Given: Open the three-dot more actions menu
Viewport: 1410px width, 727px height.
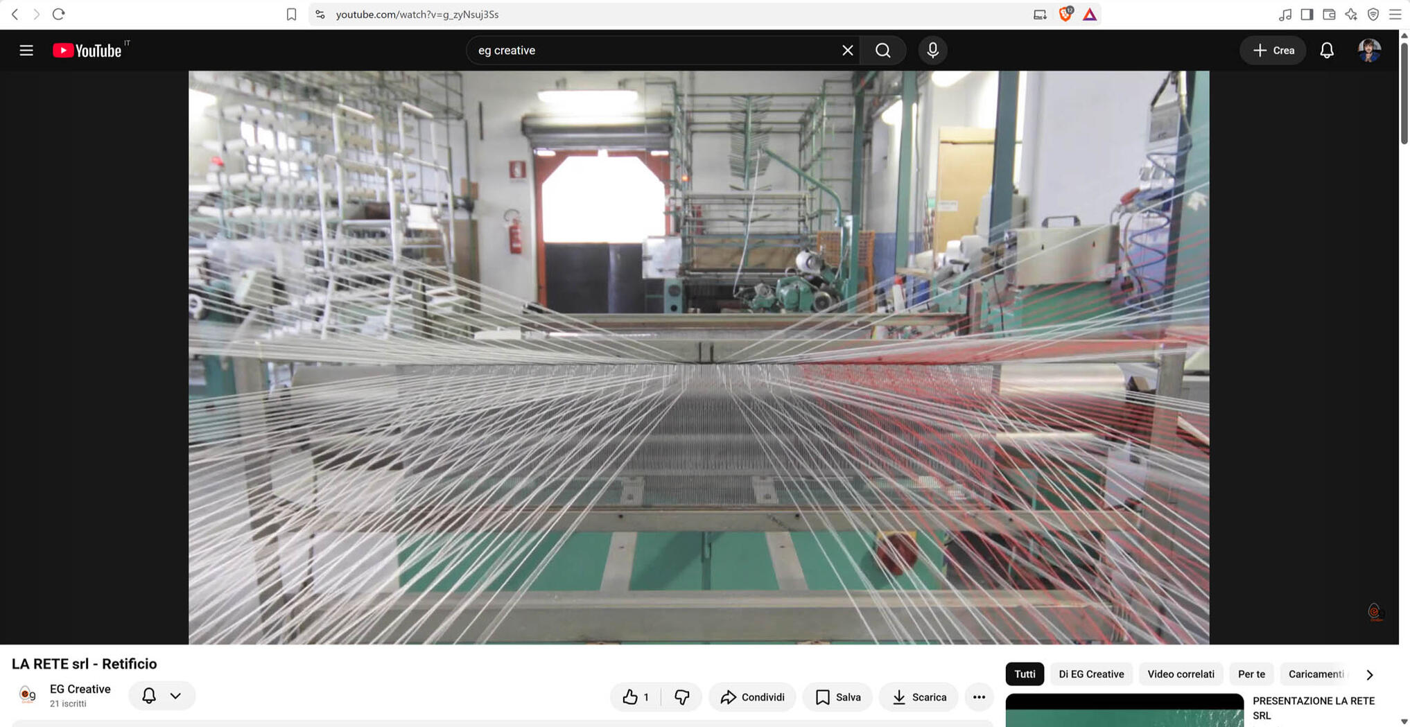Looking at the screenshot, I should [x=979, y=697].
